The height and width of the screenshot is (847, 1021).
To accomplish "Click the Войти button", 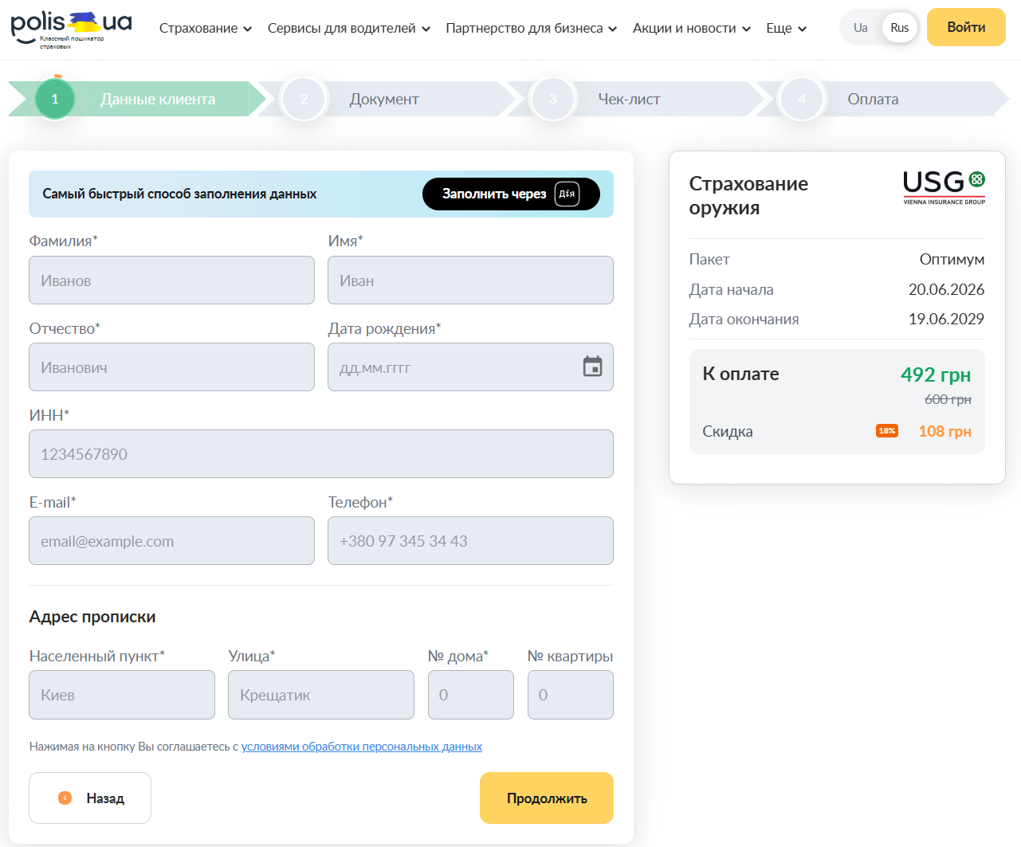I will tap(966, 27).
